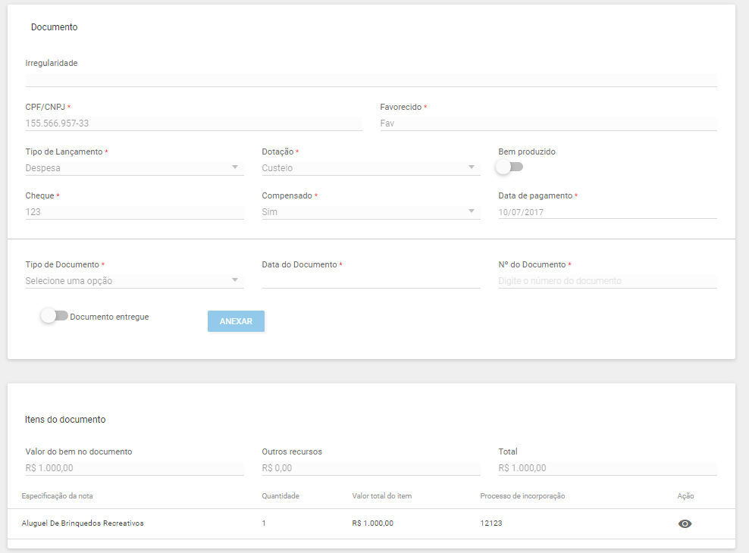The height and width of the screenshot is (553, 749).
Task: Expand the Compensado dropdown showing Sim
Action: pos(371,212)
